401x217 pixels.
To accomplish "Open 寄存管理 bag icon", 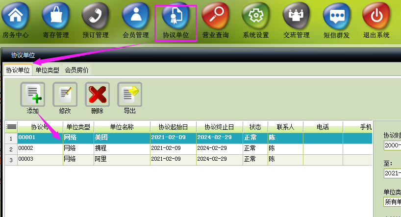I will coord(56,15).
